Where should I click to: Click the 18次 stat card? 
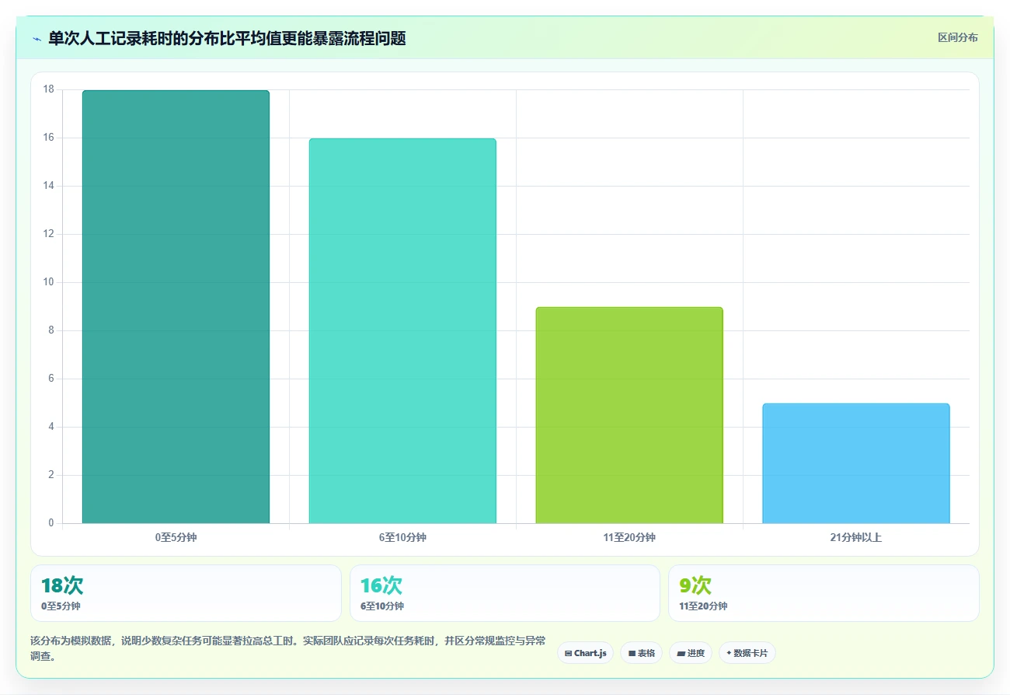[186, 593]
